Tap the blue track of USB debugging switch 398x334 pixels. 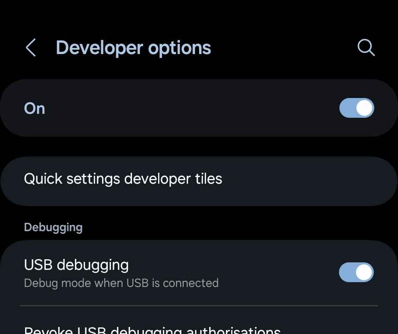click(x=347, y=272)
